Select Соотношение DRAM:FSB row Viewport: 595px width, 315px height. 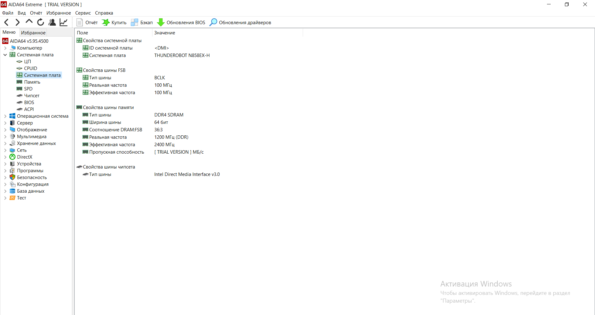click(x=123, y=130)
